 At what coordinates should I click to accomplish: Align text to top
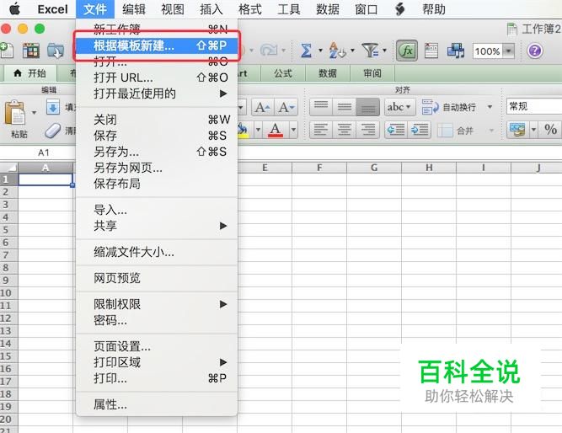(x=321, y=107)
